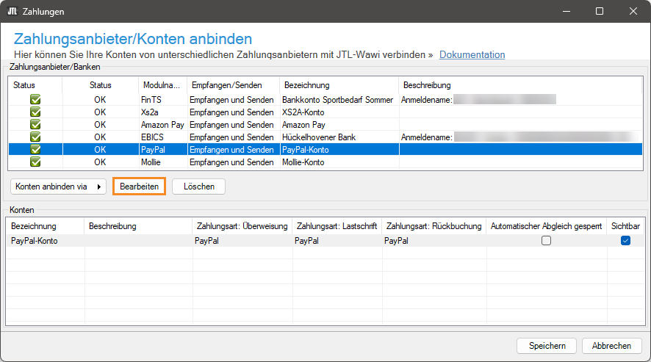The height and width of the screenshot is (362, 651).
Task: Click the Amazon Pay row status checkmark
Action: click(x=35, y=124)
